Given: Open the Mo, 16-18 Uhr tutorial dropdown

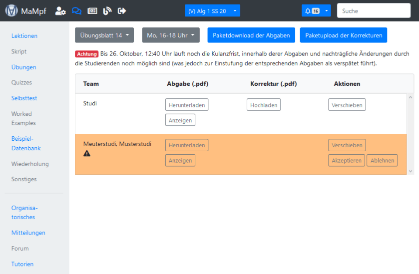Looking at the screenshot, I should (171, 35).
